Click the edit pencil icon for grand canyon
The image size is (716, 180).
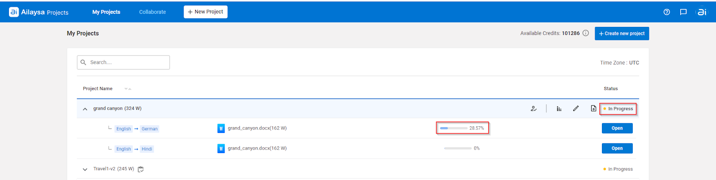[576, 108]
